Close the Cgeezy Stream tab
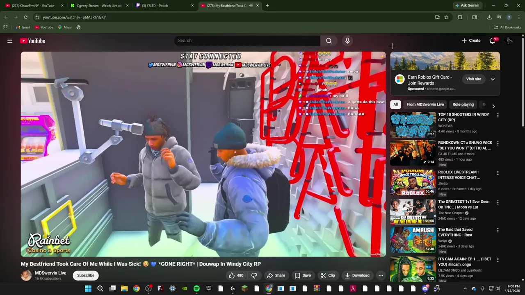Viewport: 525px width, 295px height. 127,6
